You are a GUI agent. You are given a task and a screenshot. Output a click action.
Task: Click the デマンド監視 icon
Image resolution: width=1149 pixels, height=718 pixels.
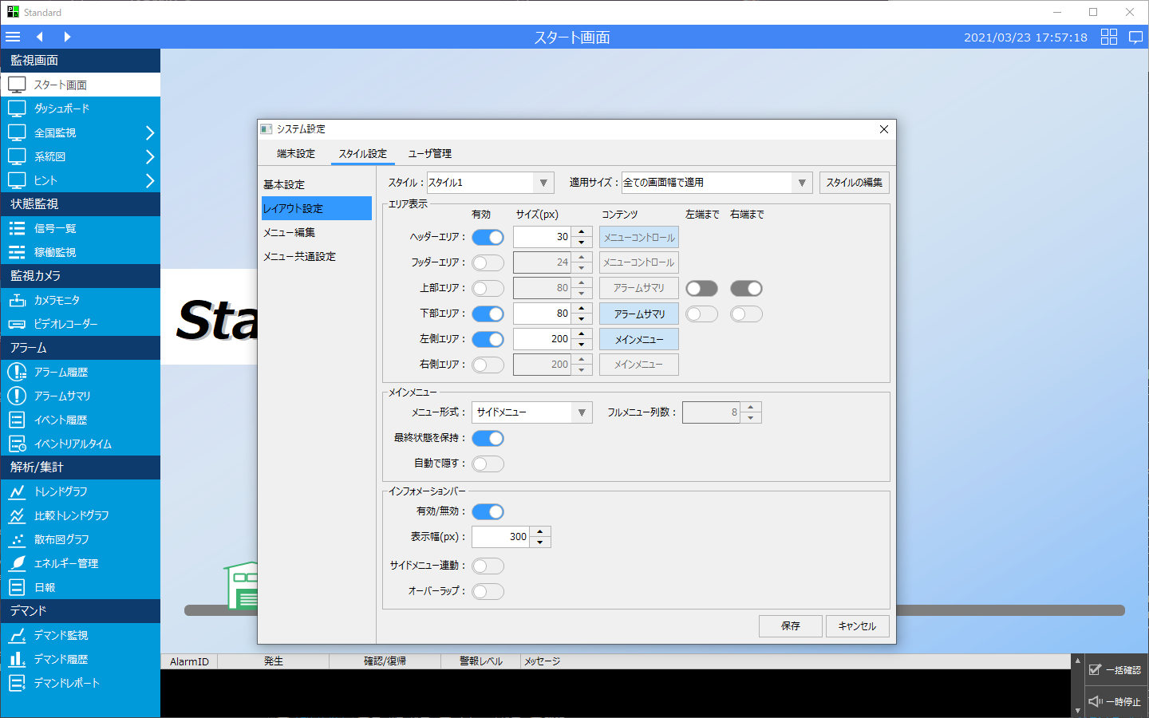click(17, 635)
